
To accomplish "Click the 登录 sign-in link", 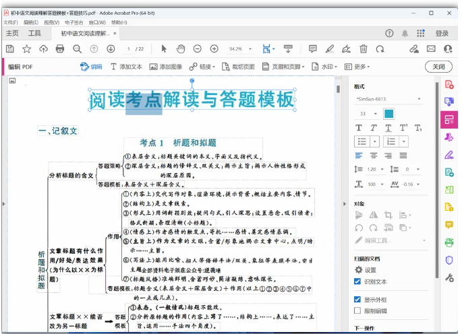I will click(x=442, y=33).
